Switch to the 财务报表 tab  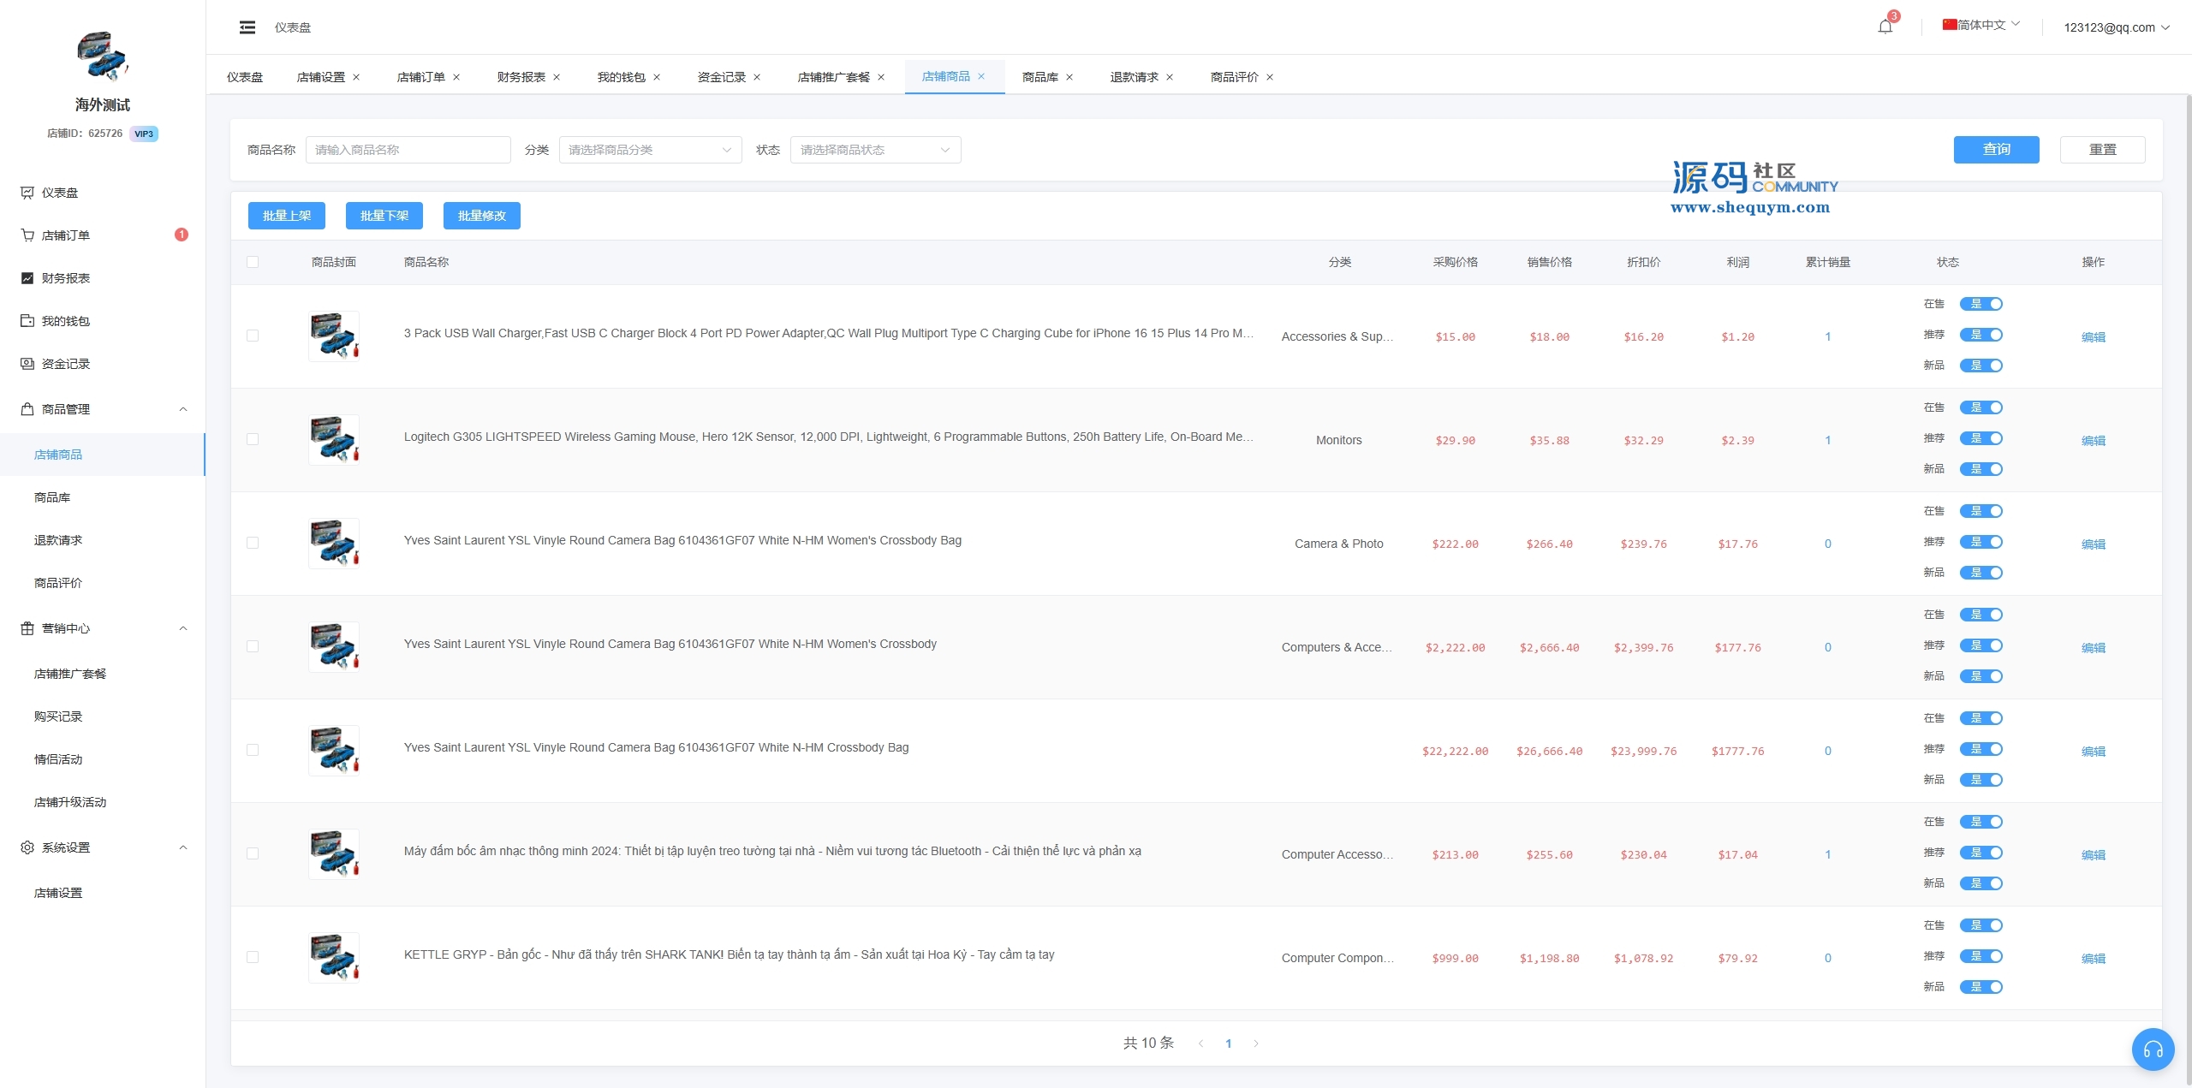pyautogui.click(x=521, y=77)
